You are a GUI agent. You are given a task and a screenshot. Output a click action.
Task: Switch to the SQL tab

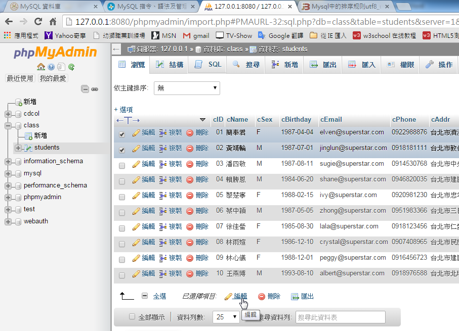click(207, 65)
